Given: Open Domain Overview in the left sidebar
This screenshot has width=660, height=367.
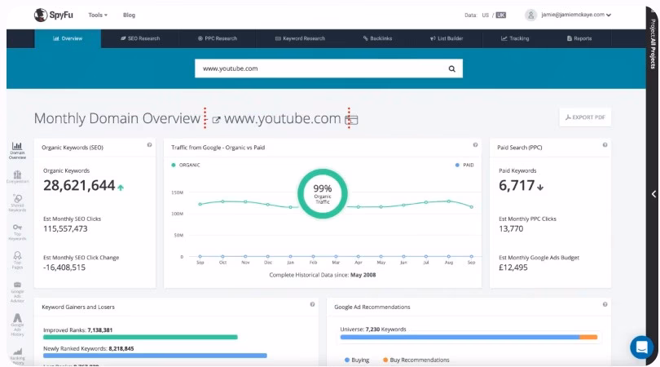Looking at the screenshot, I should tap(17, 150).
